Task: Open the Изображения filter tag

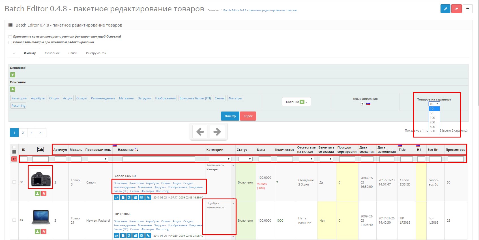Action: tap(165, 98)
